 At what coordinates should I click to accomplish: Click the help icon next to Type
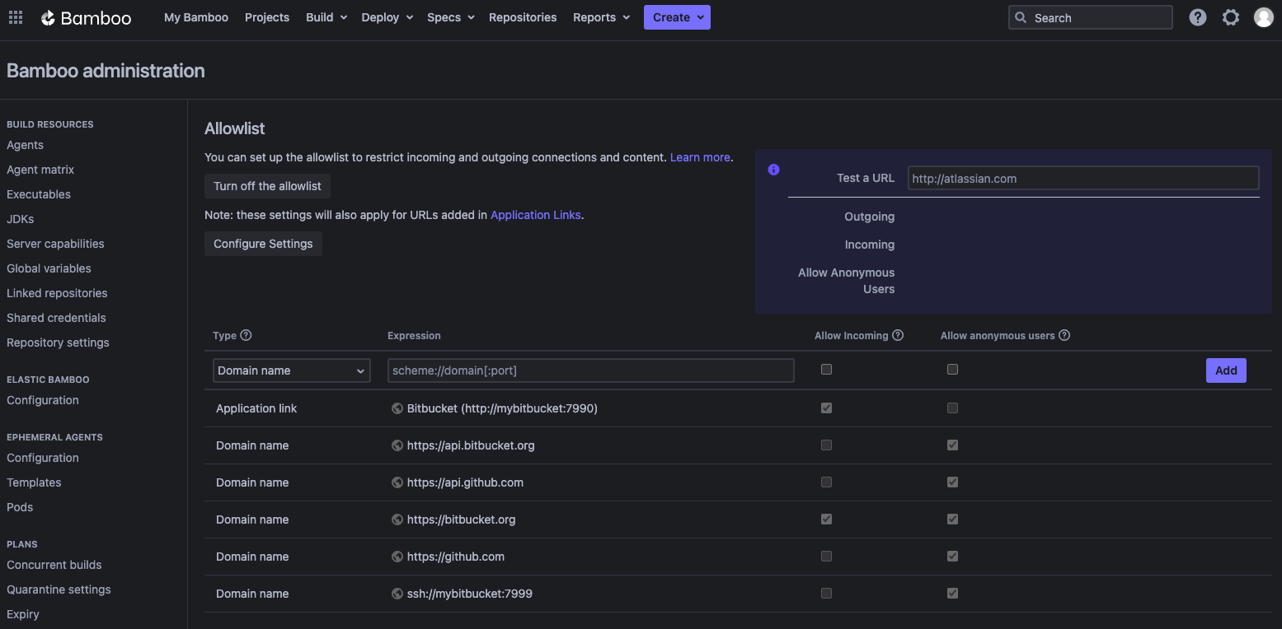pos(246,335)
